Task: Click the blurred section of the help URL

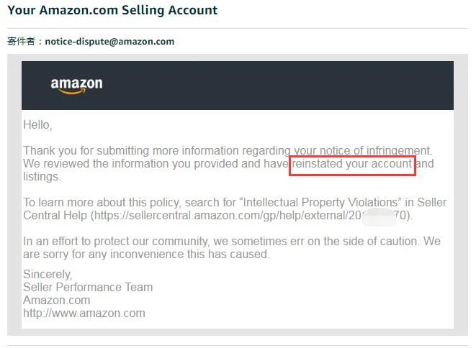Action: (x=379, y=216)
